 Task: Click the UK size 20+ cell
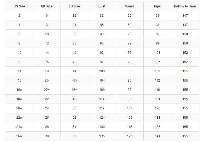(47, 90)
